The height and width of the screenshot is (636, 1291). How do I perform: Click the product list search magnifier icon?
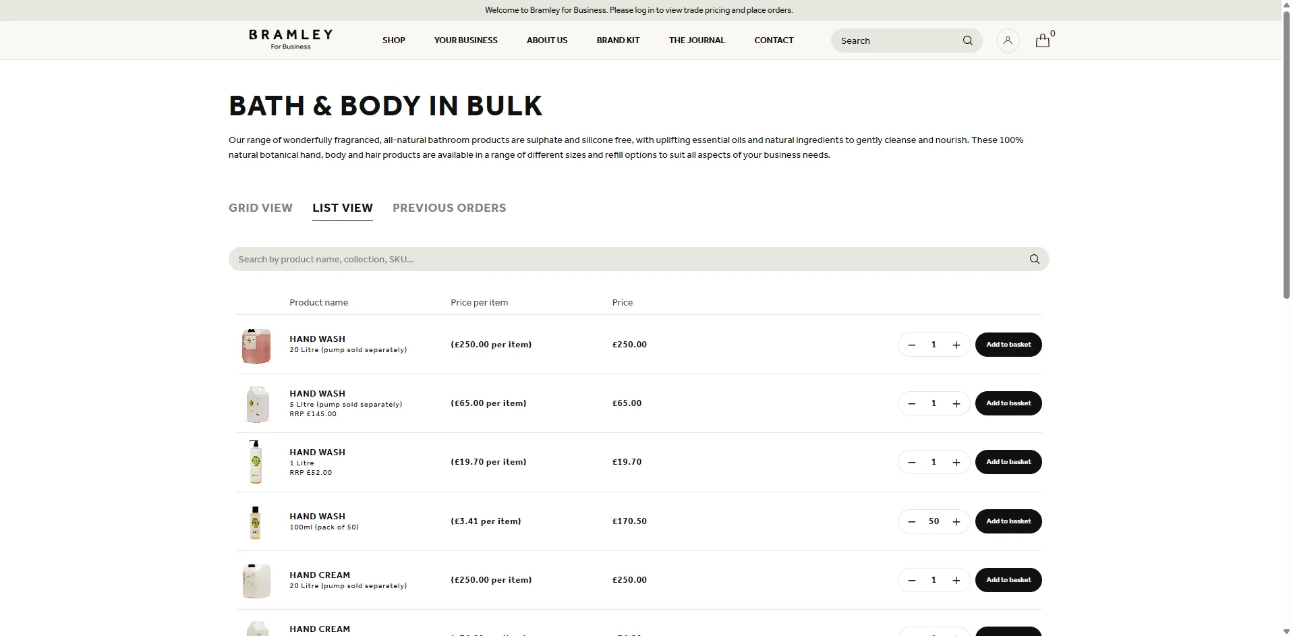(1034, 259)
